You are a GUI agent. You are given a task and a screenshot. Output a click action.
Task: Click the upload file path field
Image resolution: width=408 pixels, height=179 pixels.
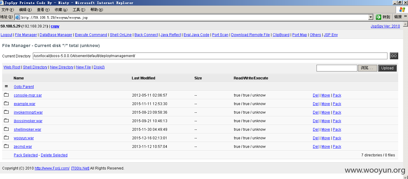[337, 68]
